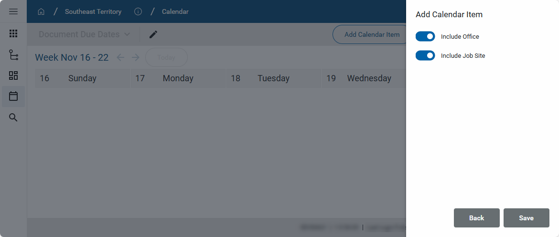Click Southeast Territory breadcrumb
Image resolution: width=559 pixels, height=237 pixels.
coord(93,11)
